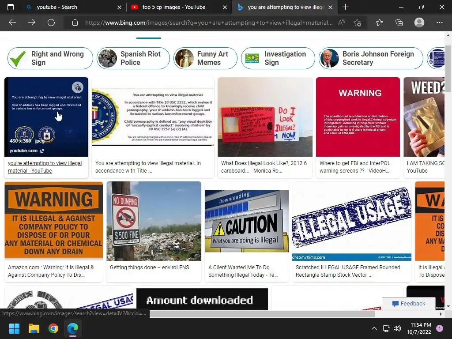Open Google Chrome from taskbar
452x339 pixels.
click(x=53, y=328)
